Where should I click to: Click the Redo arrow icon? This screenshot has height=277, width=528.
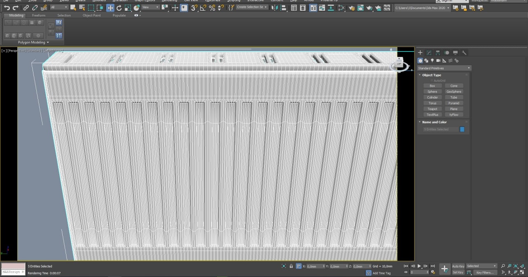[16, 7]
